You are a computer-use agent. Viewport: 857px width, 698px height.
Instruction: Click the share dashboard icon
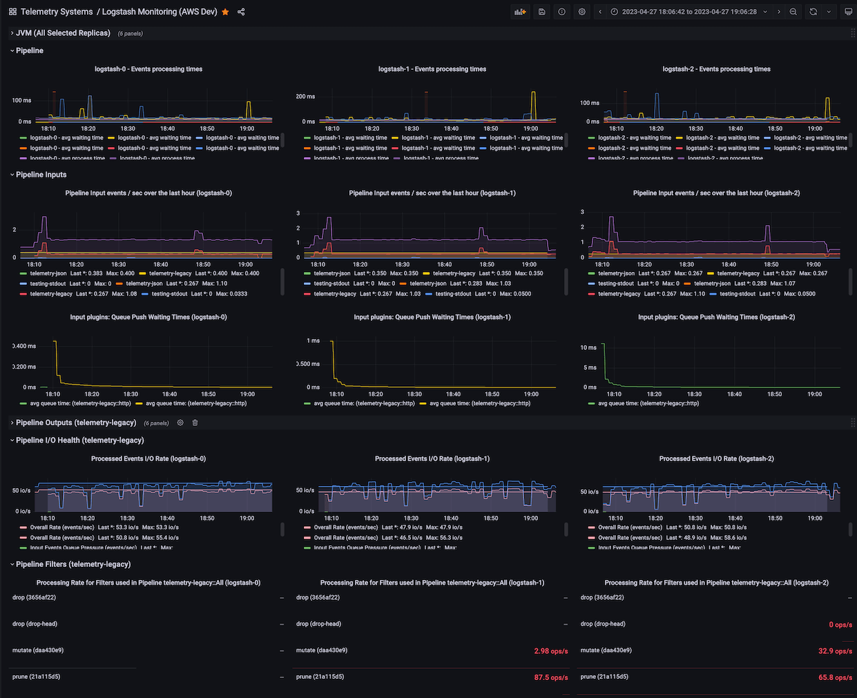241,12
